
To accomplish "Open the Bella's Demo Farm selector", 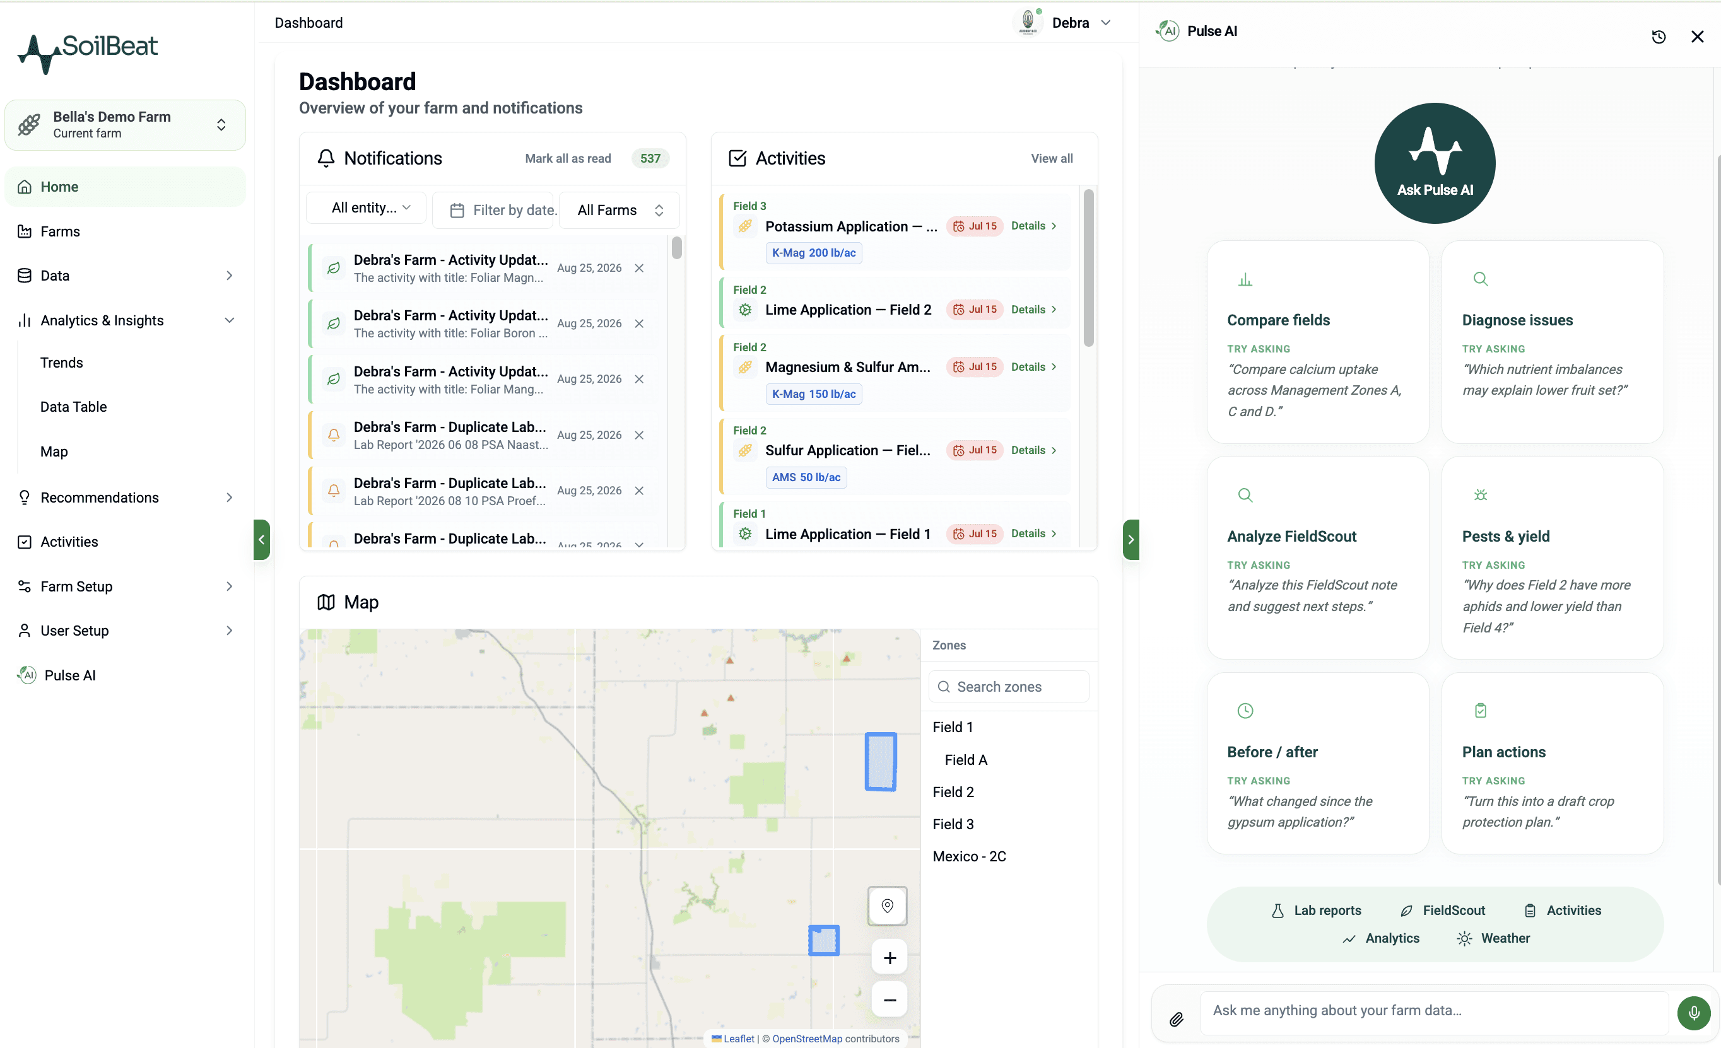I will click(125, 124).
